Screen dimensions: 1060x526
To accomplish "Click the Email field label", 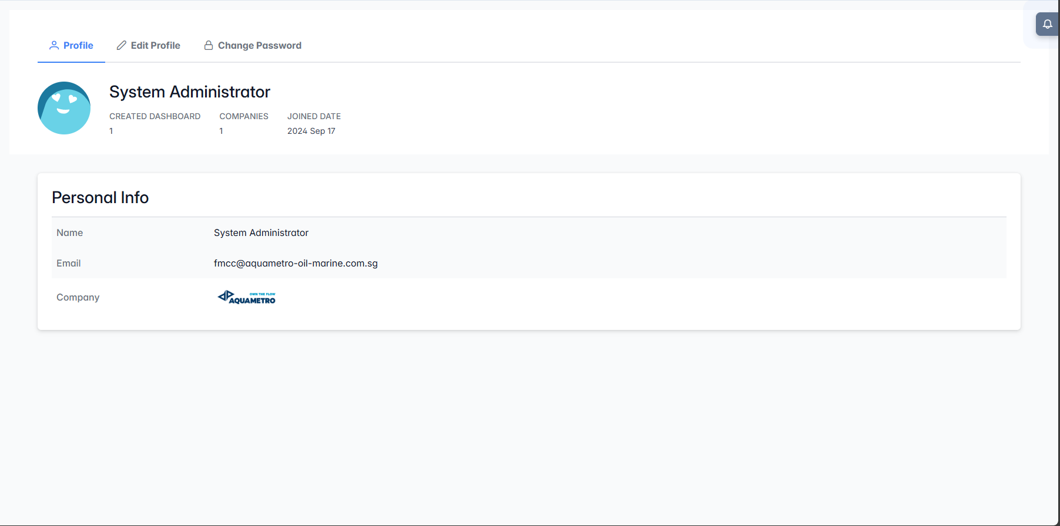I will pyautogui.click(x=68, y=264).
